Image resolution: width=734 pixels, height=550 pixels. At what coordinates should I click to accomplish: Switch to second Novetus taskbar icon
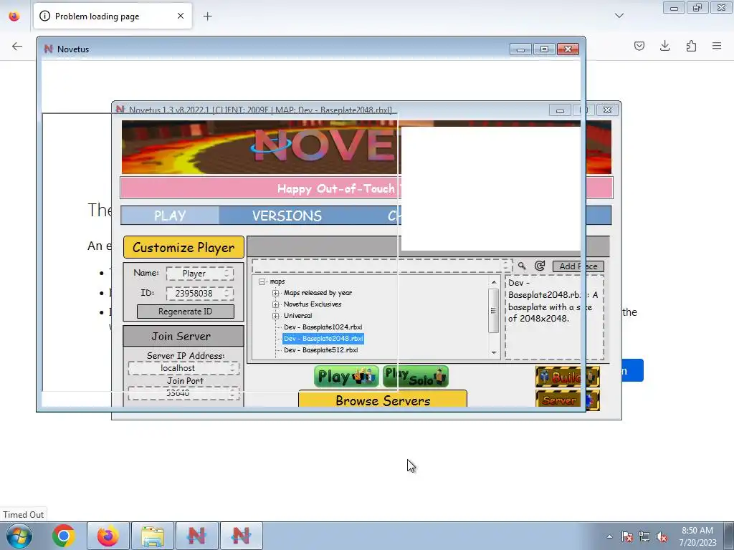pyautogui.click(x=241, y=536)
